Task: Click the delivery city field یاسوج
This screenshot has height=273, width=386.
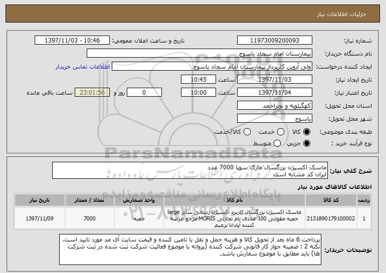Action: pos(275,119)
